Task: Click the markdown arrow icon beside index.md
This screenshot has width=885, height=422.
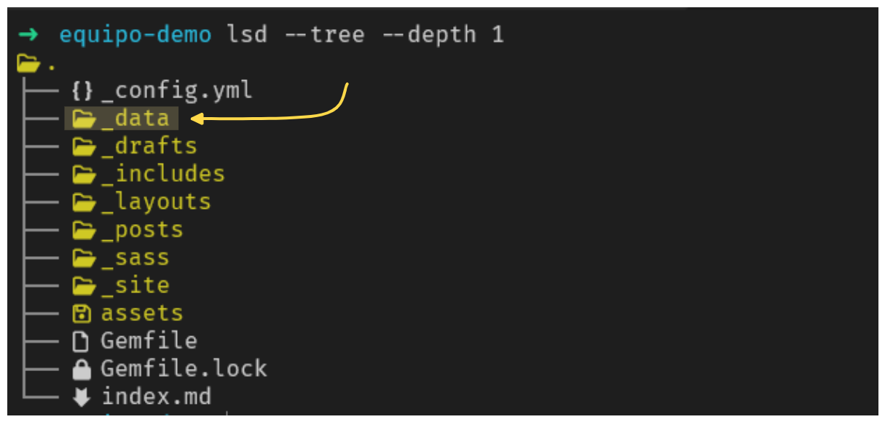Action: pos(82,397)
